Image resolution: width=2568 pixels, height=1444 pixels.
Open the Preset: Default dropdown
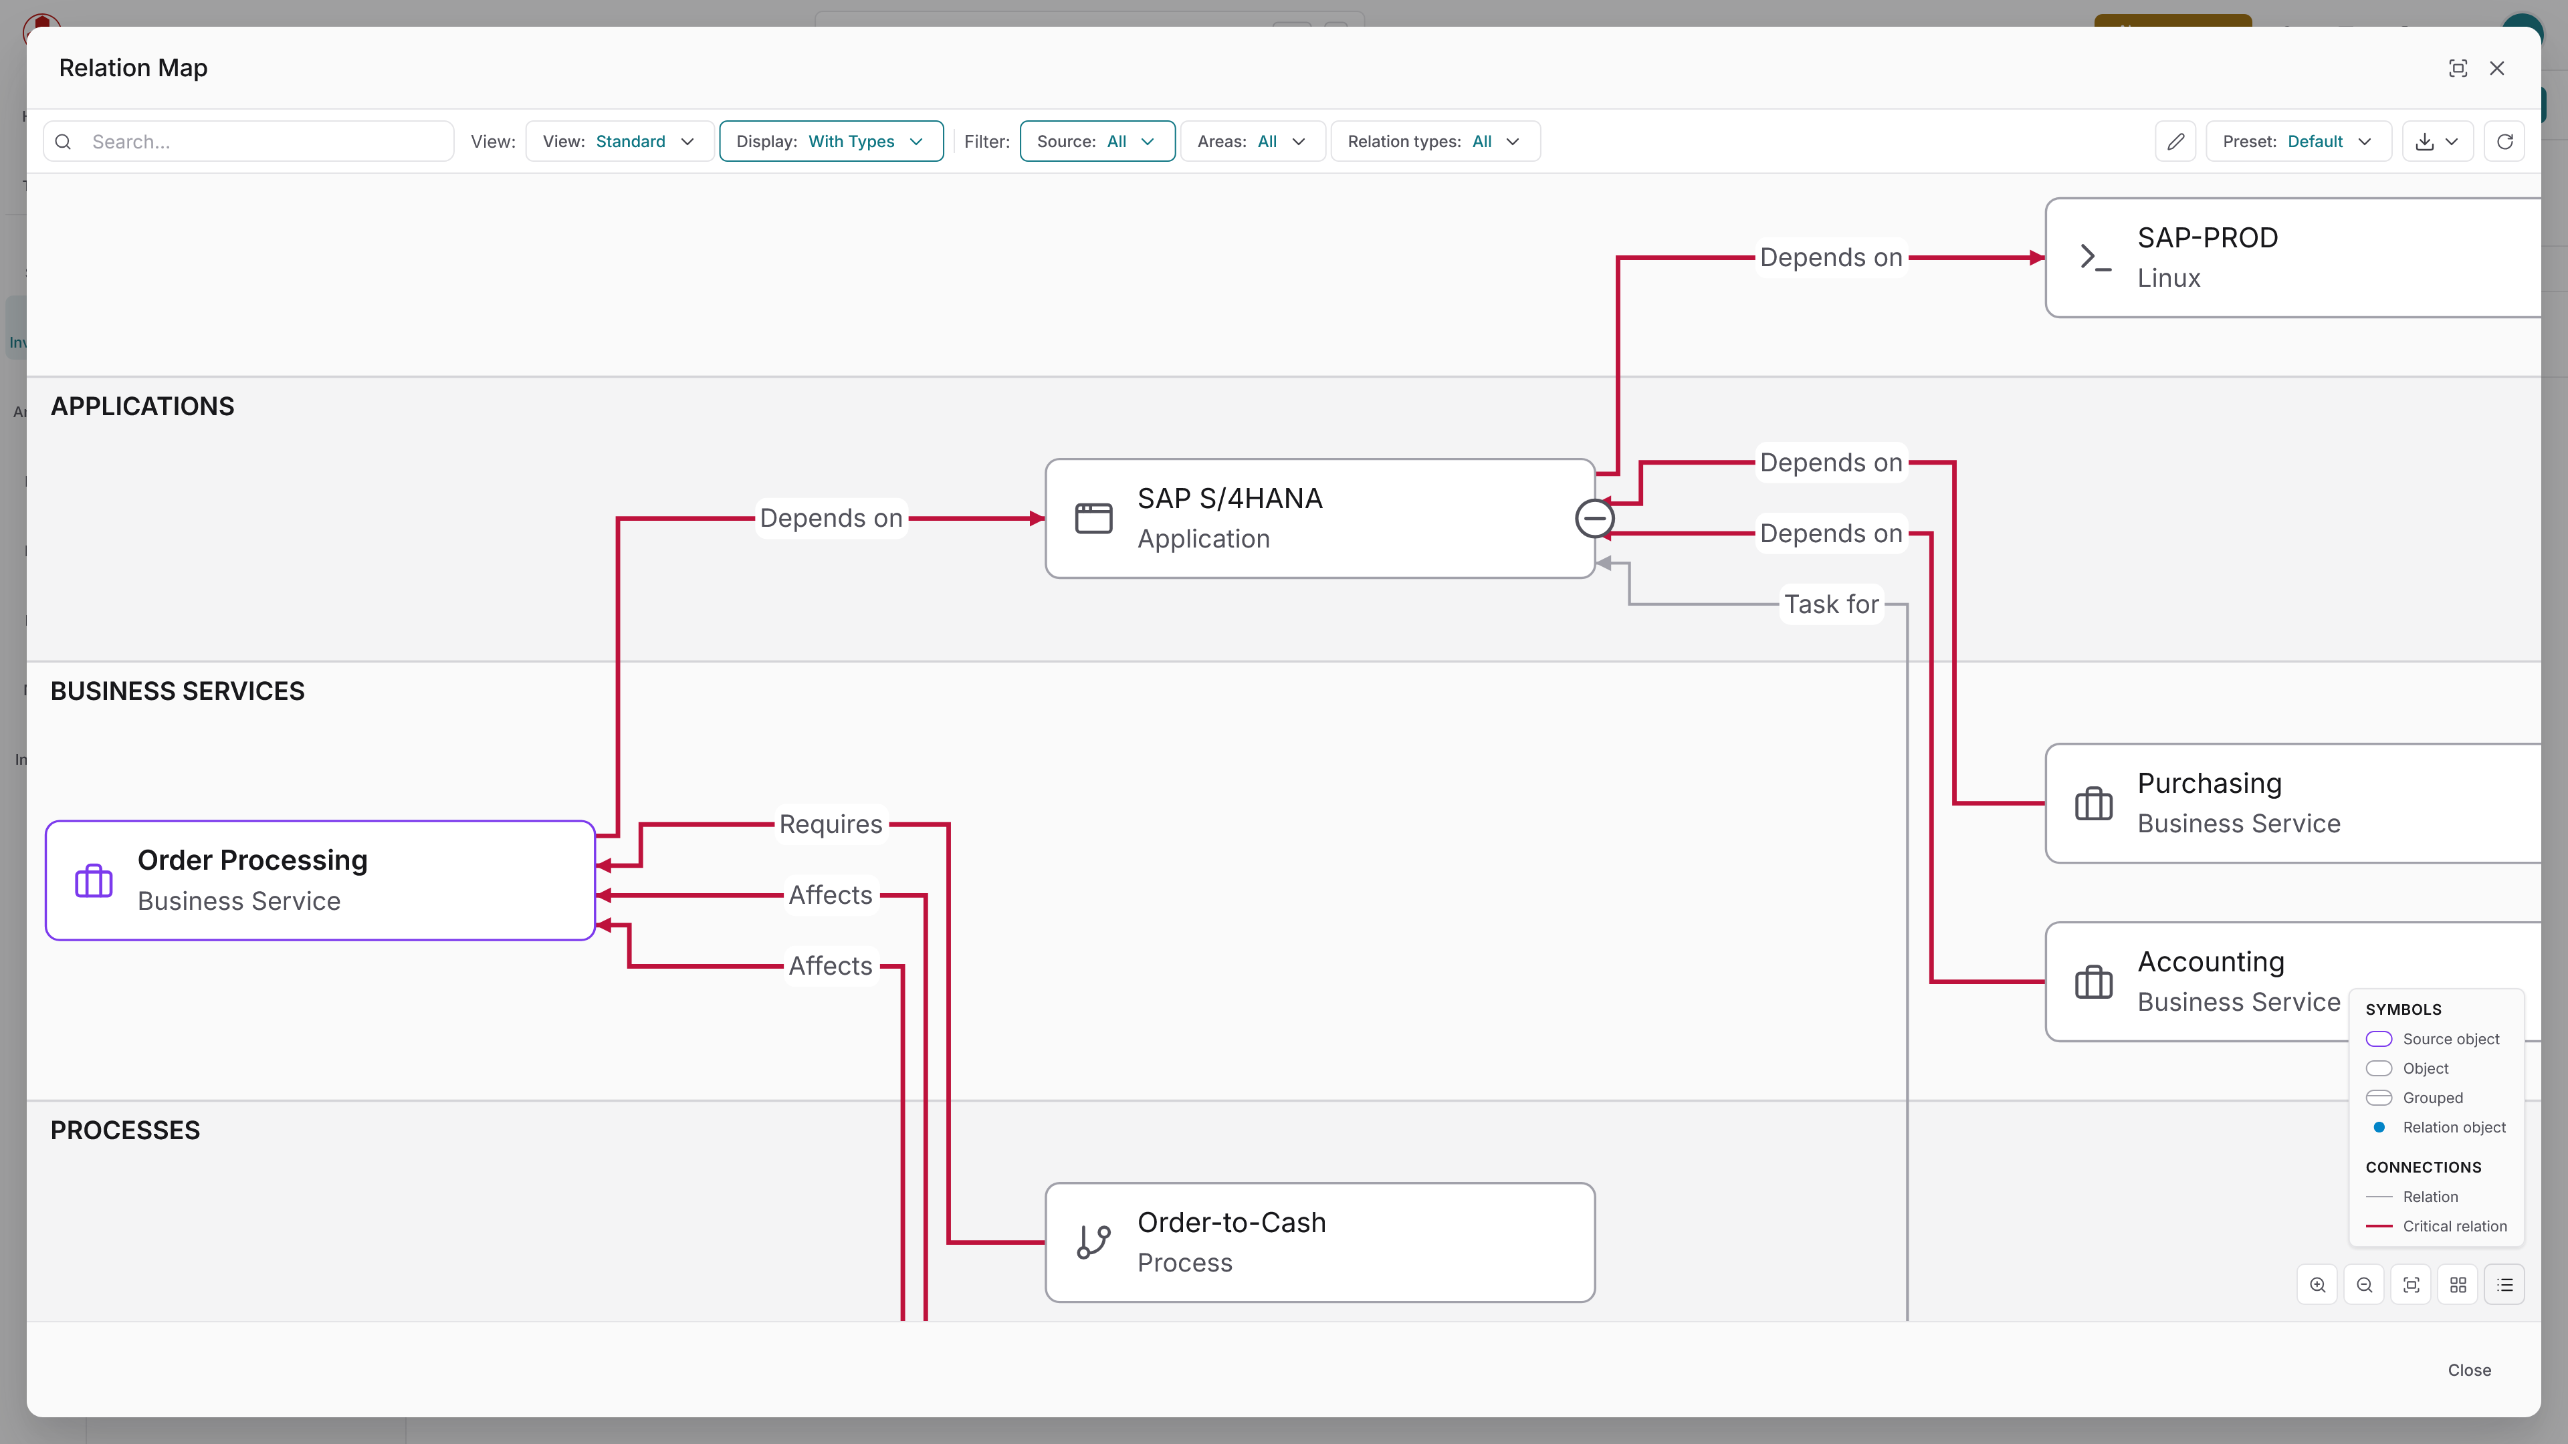click(2298, 142)
